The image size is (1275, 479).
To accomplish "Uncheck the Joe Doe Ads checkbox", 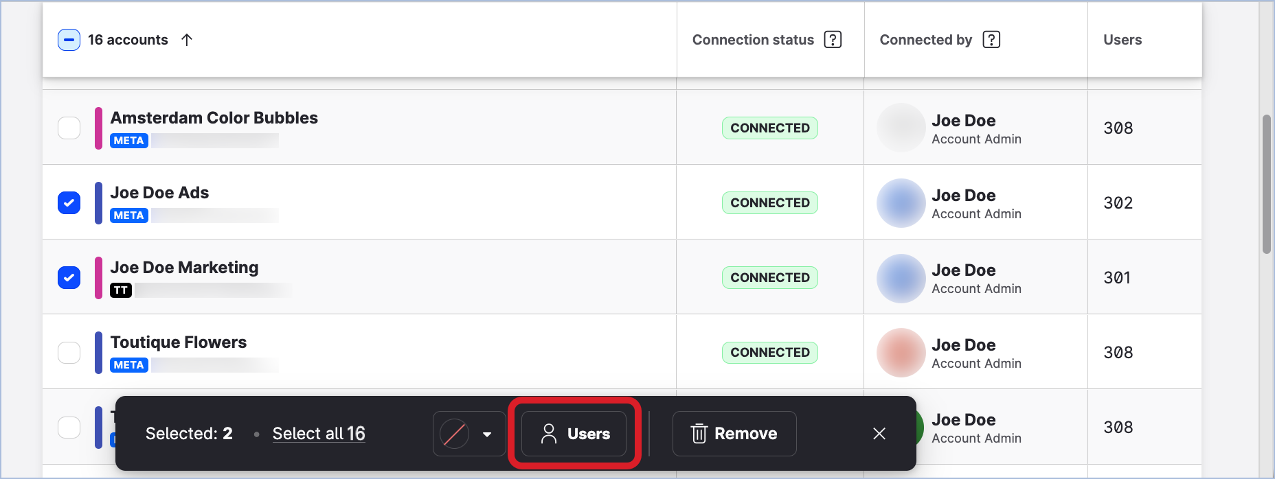I will point(69,202).
